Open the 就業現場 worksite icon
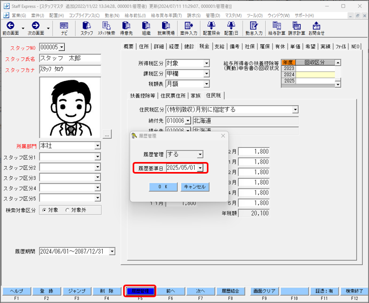This screenshot has height=303, width=369. click(166, 25)
